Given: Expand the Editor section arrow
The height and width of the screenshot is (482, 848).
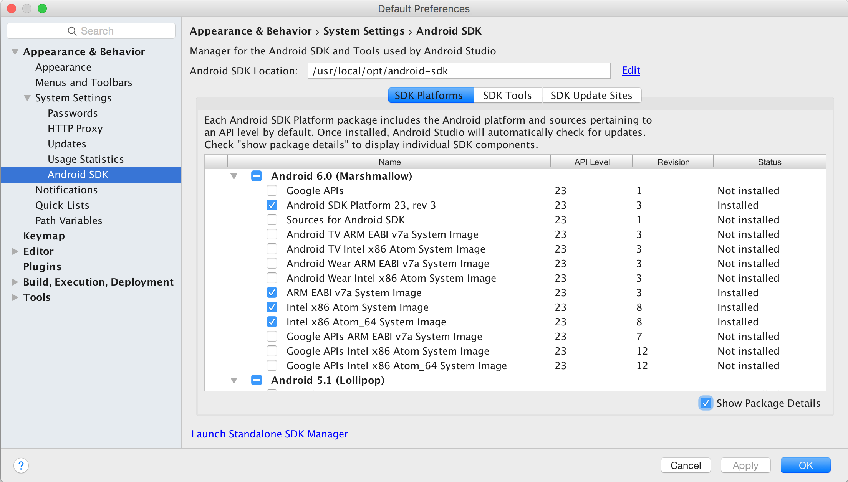Looking at the screenshot, I should (15, 251).
